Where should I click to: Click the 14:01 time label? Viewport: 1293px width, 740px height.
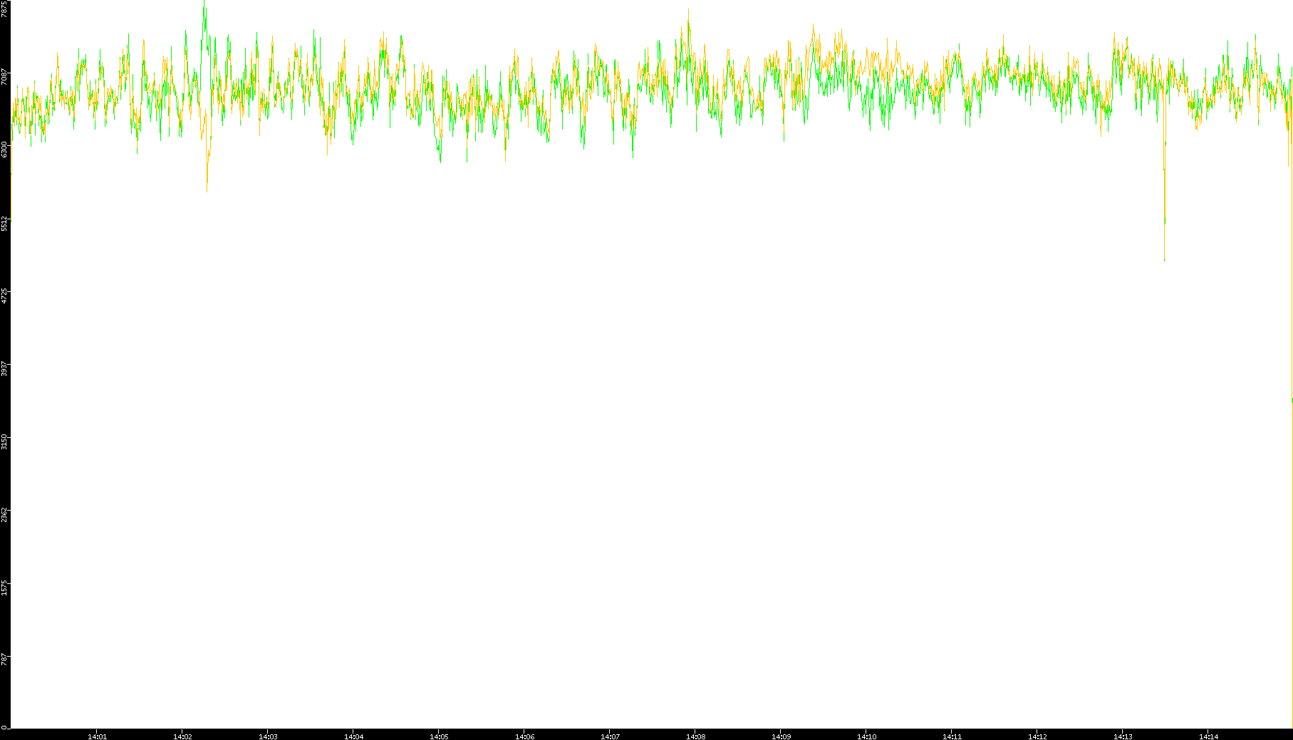(x=97, y=736)
